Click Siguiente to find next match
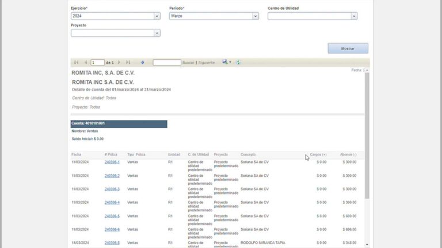442x248 pixels. click(x=206, y=62)
